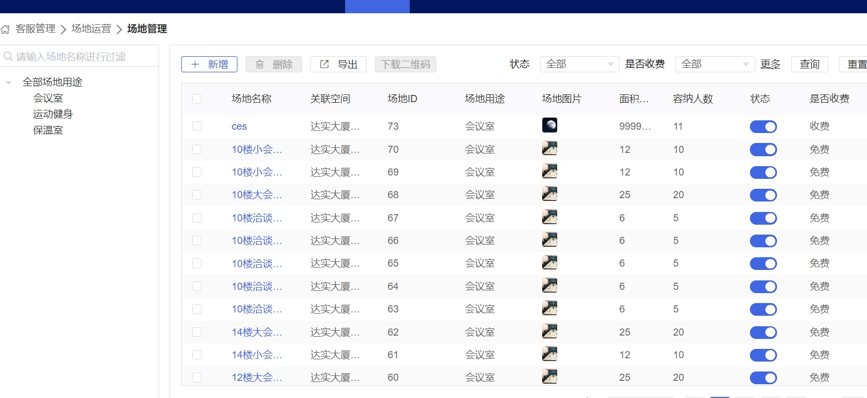Open the venue image for ID 70

(549, 148)
